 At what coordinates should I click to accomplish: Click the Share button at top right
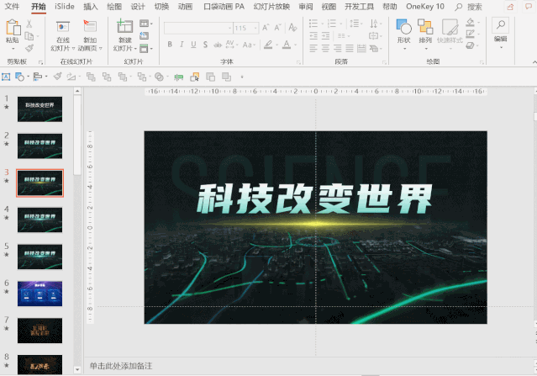click(x=510, y=7)
